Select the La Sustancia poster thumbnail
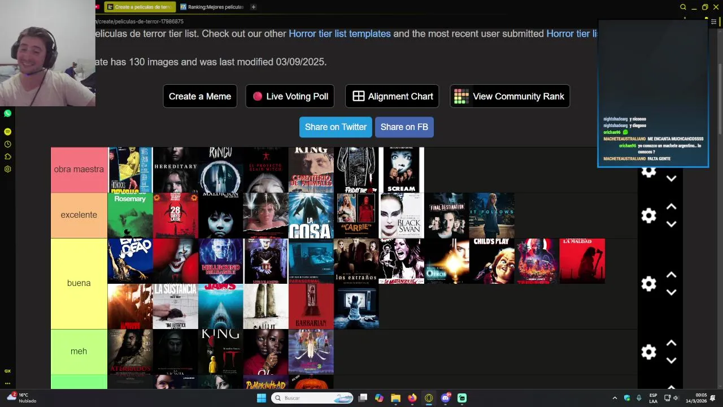 pyautogui.click(x=176, y=306)
